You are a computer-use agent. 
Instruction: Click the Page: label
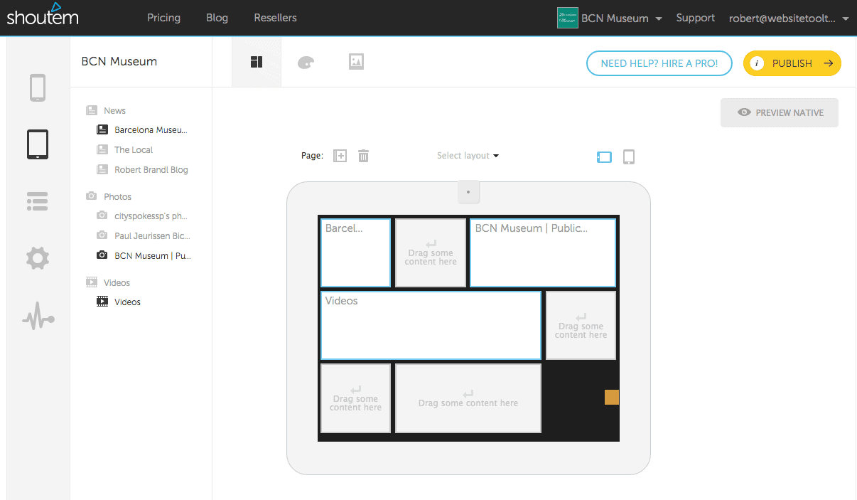click(x=312, y=156)
